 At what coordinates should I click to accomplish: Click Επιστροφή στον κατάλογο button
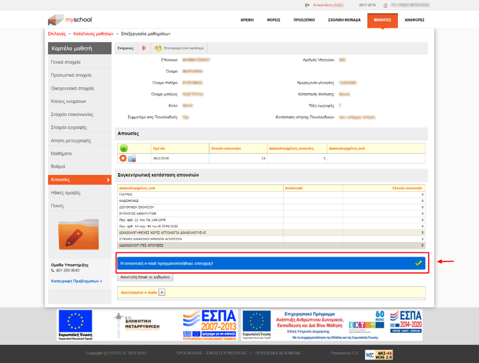(x=179, y=48)
